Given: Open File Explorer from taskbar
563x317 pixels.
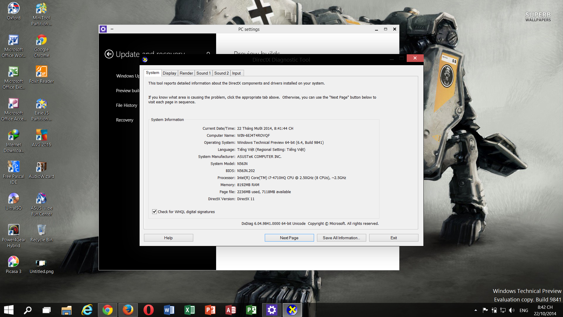Looking at the screenshot, I should pos(67,310).
